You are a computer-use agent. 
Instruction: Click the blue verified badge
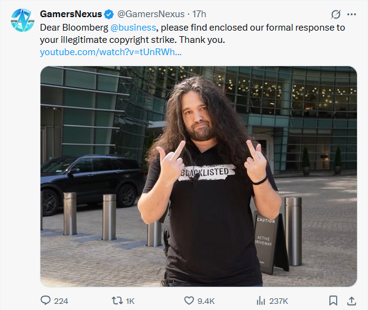pyautogui.click(x=109, y=14)
